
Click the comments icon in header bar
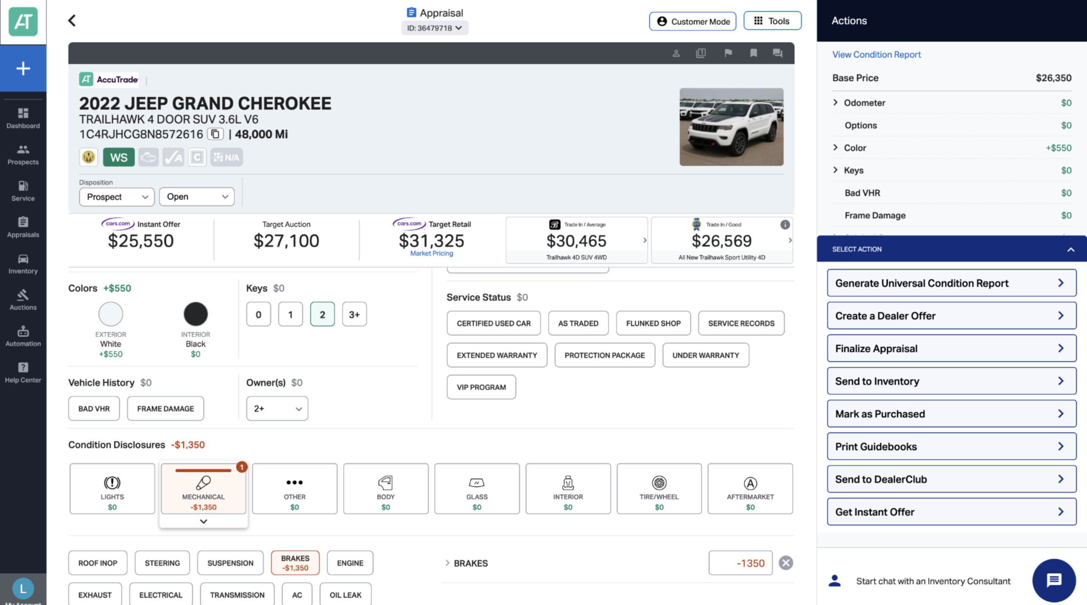point(777,53)
